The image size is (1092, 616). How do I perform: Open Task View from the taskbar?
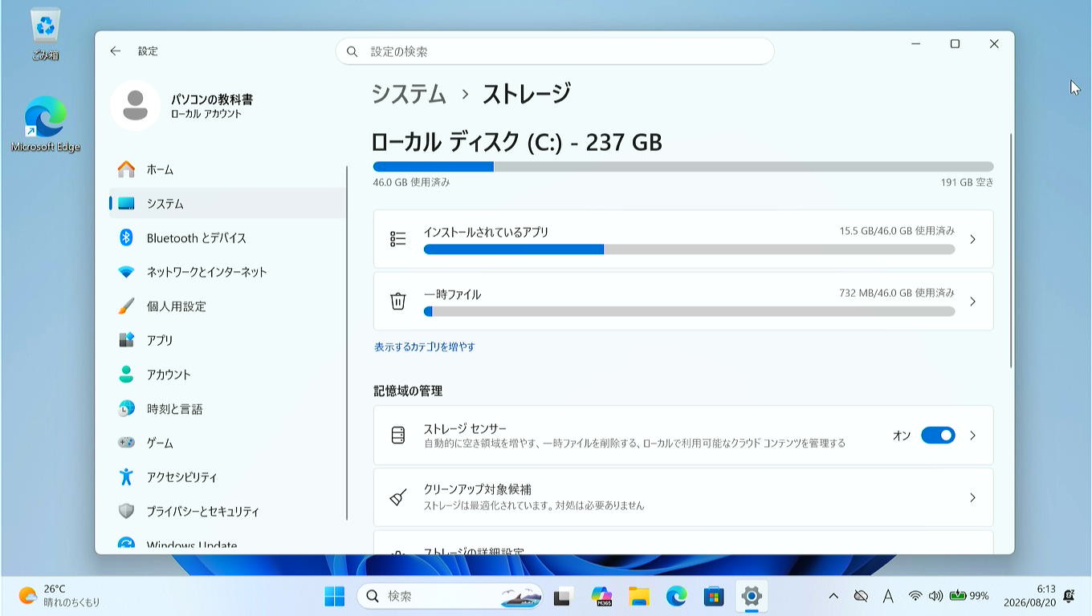coord(563,596)
